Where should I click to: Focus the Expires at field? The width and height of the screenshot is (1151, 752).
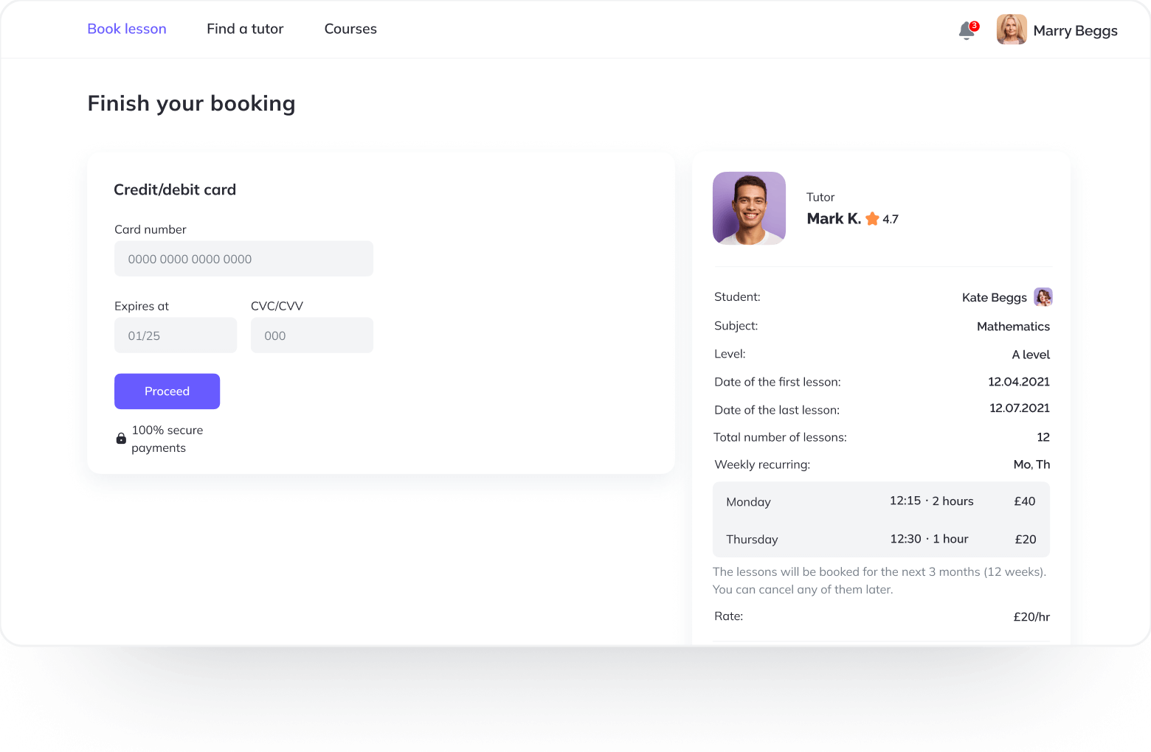pos(176,335)
